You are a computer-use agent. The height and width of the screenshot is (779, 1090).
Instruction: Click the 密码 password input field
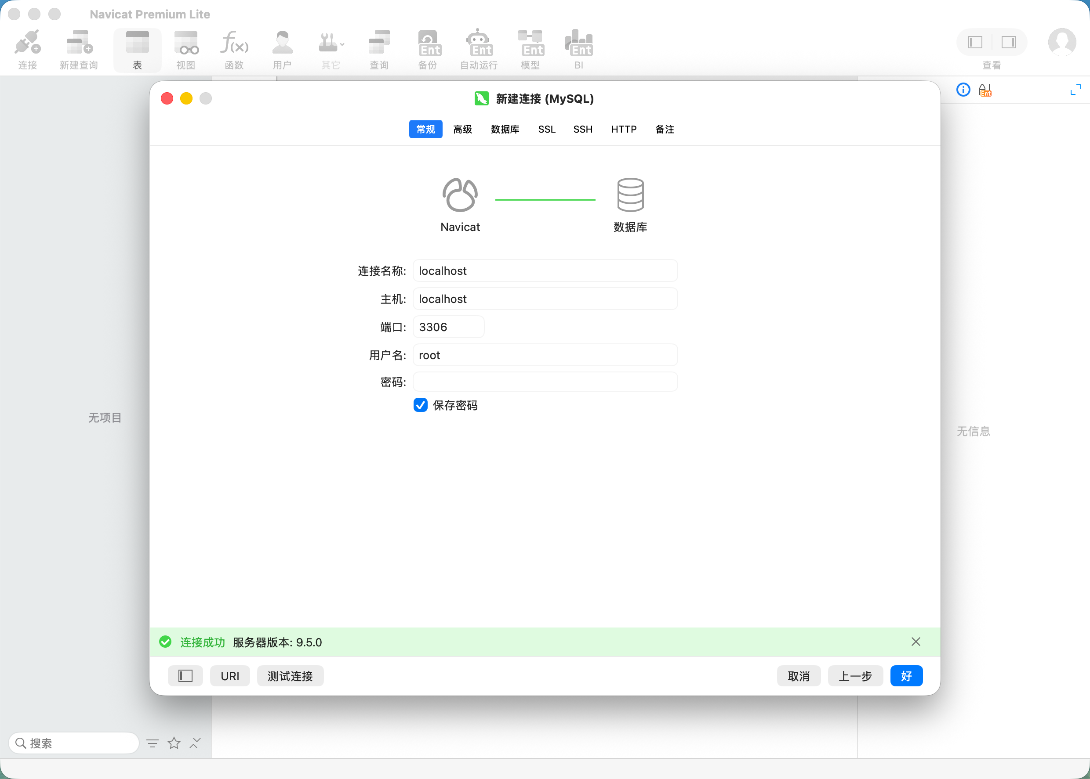[x=545, y=382]
